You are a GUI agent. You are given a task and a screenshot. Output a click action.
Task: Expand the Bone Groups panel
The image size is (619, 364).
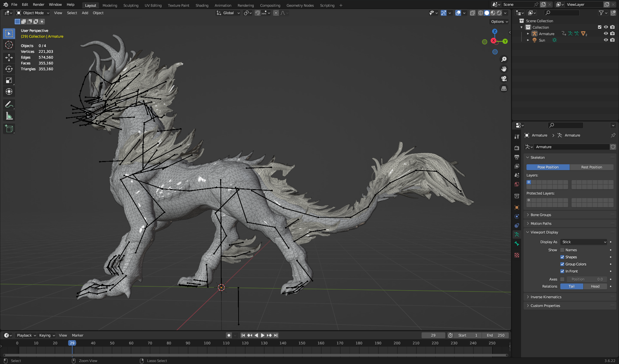point(541,215)
